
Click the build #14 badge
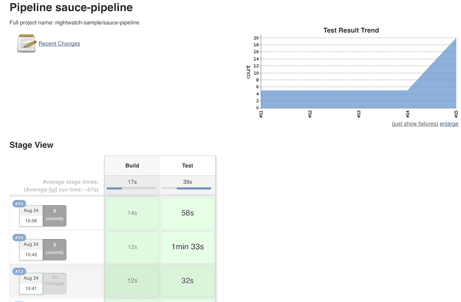pyautogui.click(x=19, y=237)
